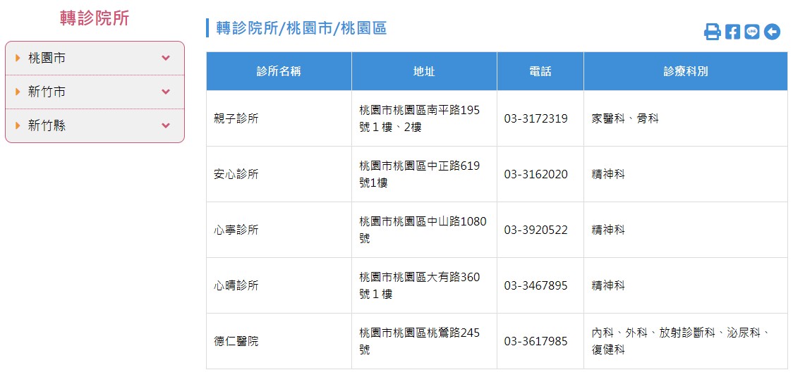
Task: Click the 轉診院所 sidebar heading
Action: pos(95,18)
